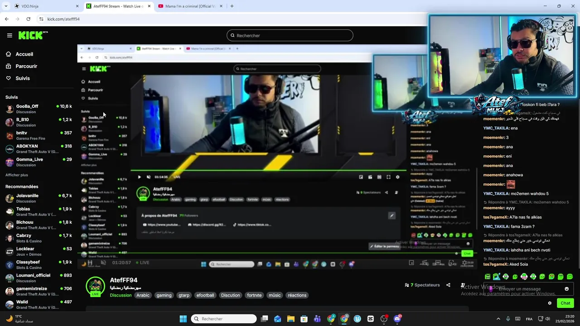The image size is (580, 326).
Task: Go back in the browser
Action: point(6,19)
